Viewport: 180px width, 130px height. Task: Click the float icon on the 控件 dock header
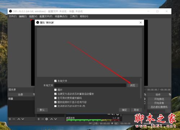pos(170,95)
